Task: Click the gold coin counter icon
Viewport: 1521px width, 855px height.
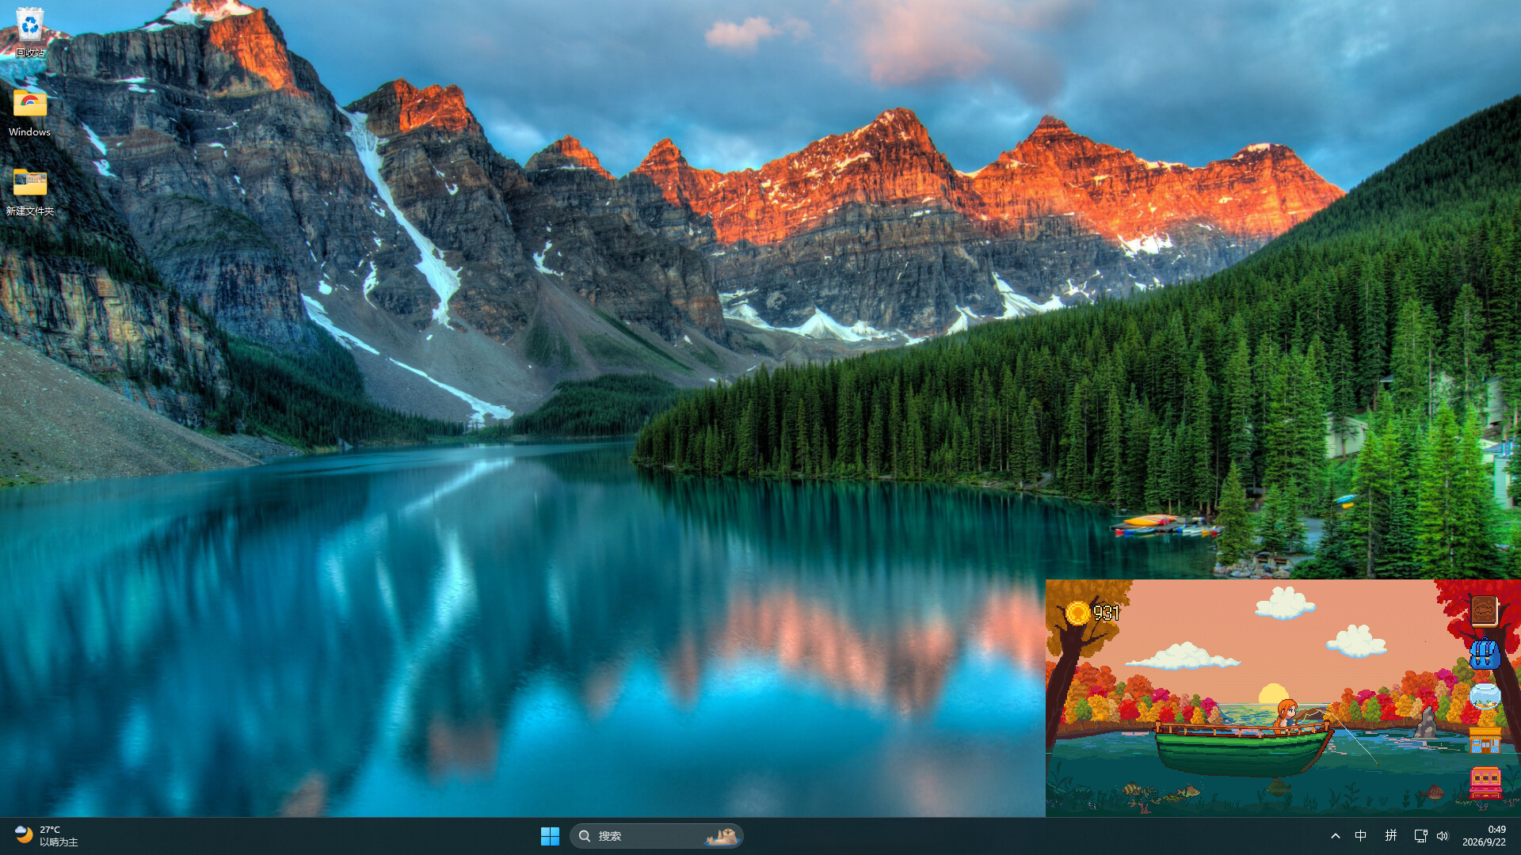Action: 1077,613
